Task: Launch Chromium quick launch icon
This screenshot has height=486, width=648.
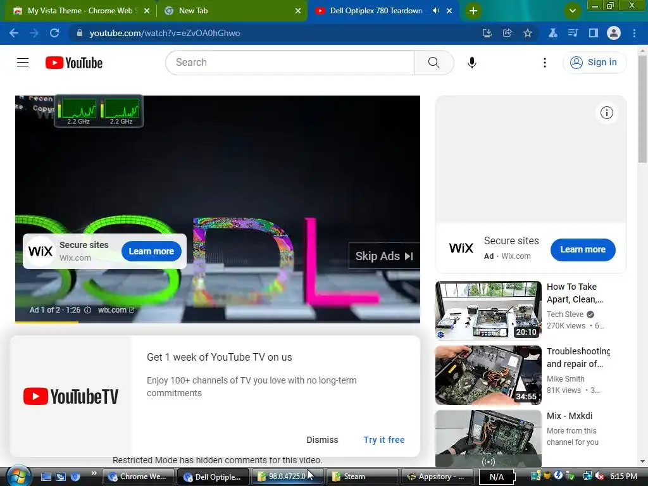Action: [75, 477]
